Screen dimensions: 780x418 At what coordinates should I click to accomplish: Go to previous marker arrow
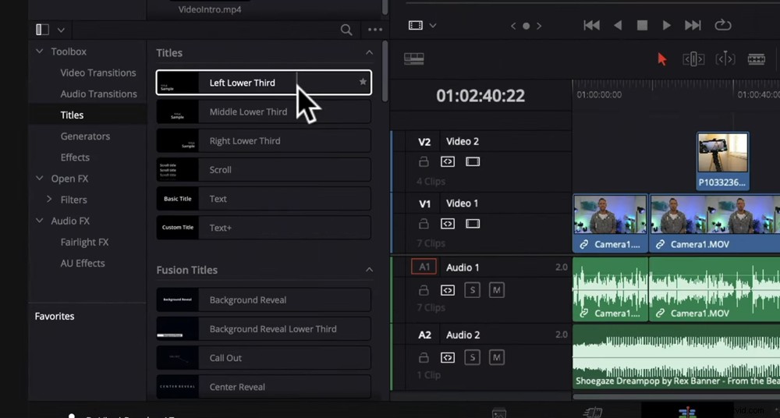tap(513, 26)
